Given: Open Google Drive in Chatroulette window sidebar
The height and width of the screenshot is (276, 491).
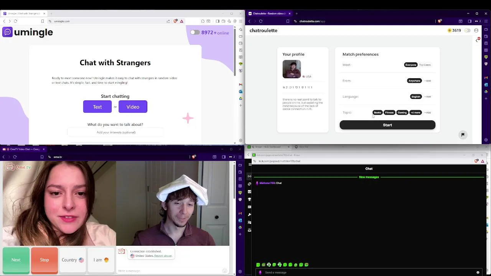Looking at the screenshot, I should [486, 92].
